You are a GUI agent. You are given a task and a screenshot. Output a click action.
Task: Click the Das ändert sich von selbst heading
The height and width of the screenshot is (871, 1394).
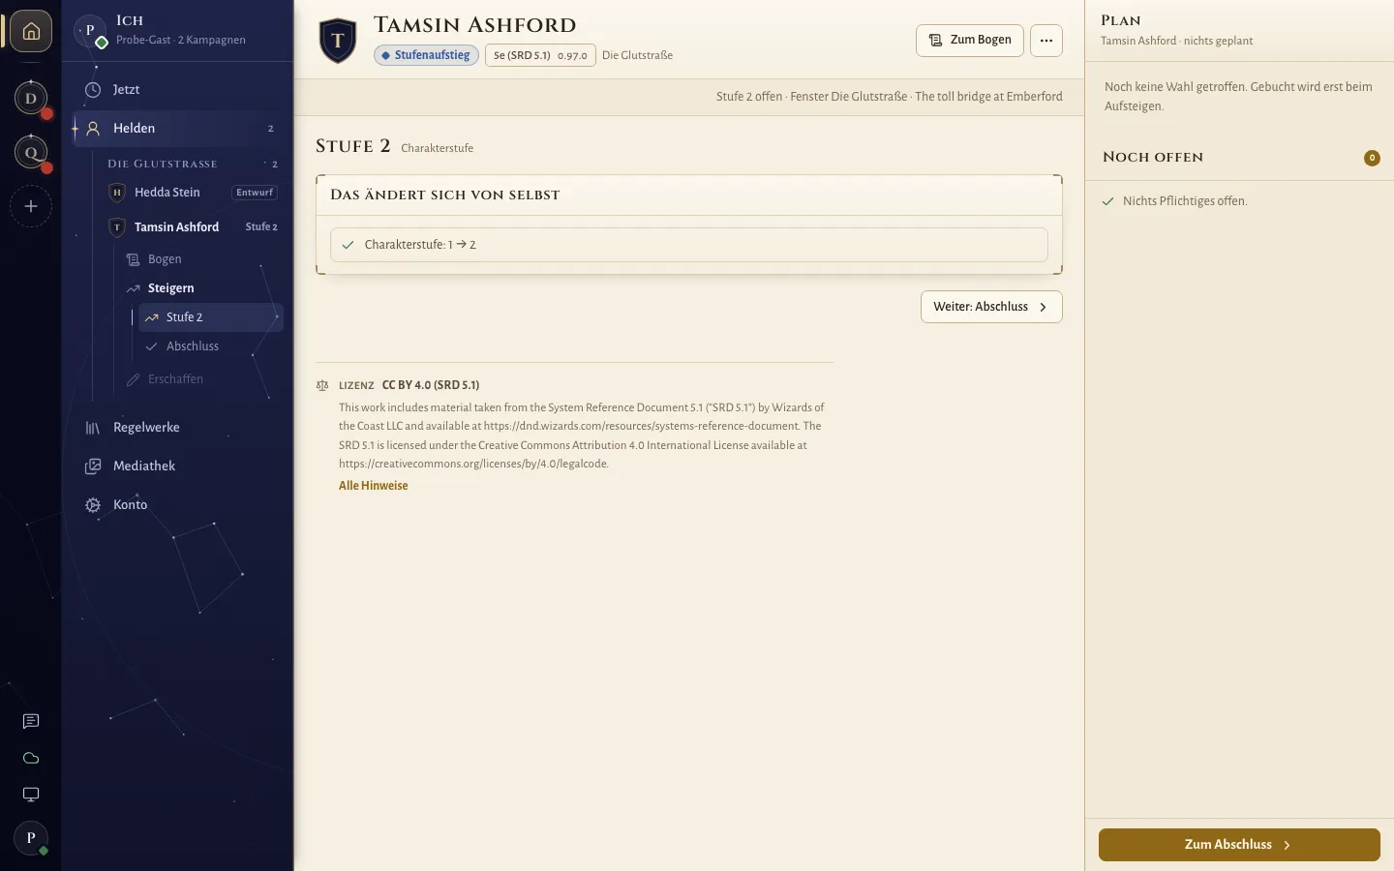(445, 195)
